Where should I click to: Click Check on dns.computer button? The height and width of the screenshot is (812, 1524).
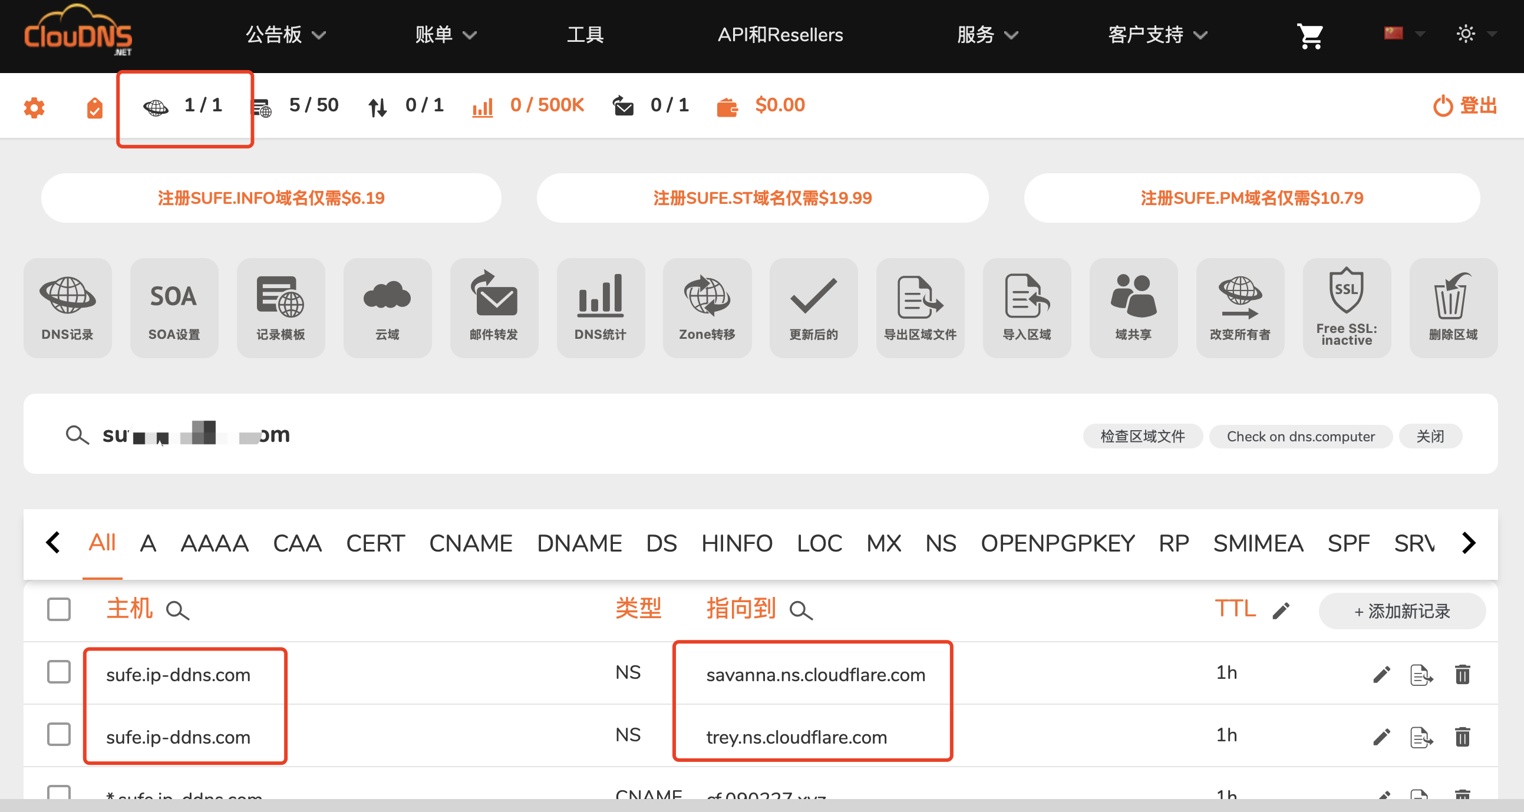coord(1301,437)
